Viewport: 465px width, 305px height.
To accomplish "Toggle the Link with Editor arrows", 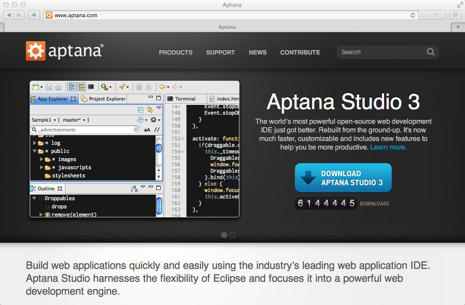I will click(x=150, y=110).
